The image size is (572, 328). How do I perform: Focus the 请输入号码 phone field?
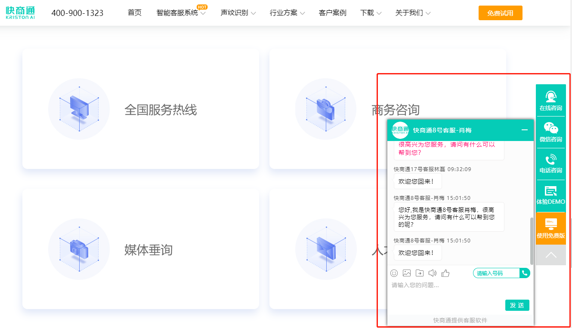(496, 273)
